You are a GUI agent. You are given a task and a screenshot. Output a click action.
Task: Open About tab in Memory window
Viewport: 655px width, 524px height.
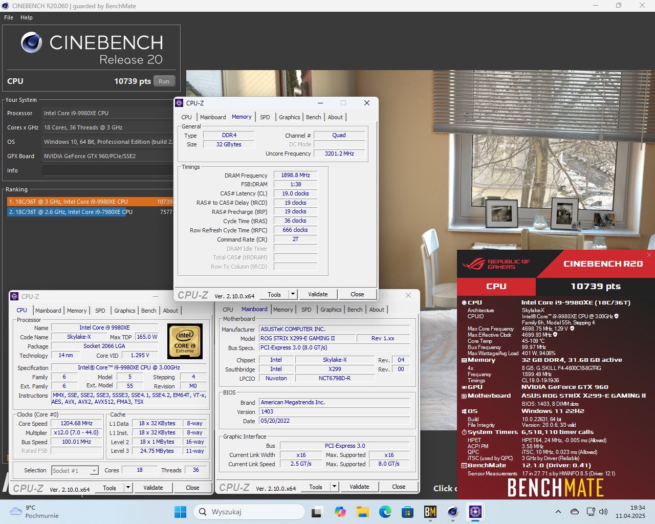[335, 117]
